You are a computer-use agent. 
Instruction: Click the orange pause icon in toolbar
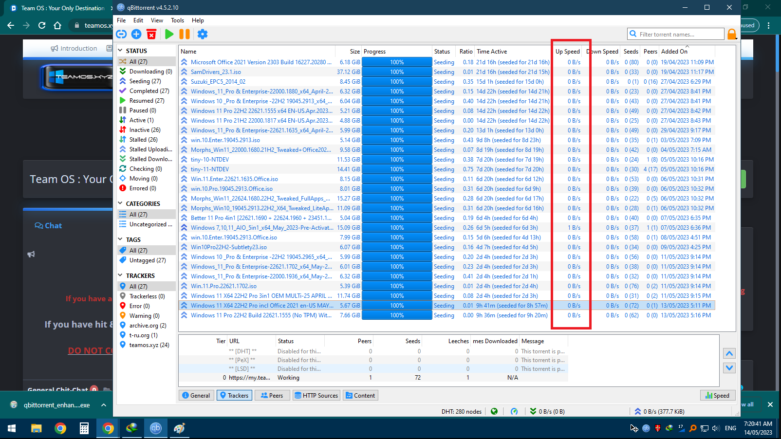coord(185,34)
